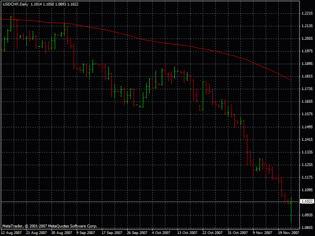This screenshot has width=315, height=236.
Task: Click the white horizontal current price line
Action: coord(150,201)
